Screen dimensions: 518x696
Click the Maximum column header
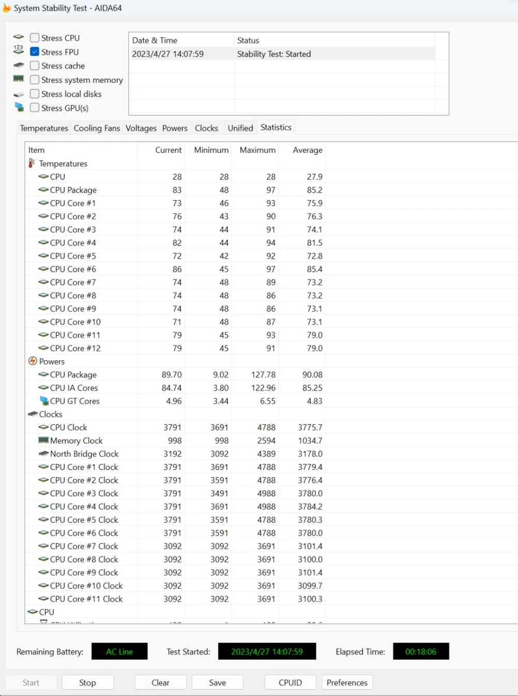click(x=255, y=150)
